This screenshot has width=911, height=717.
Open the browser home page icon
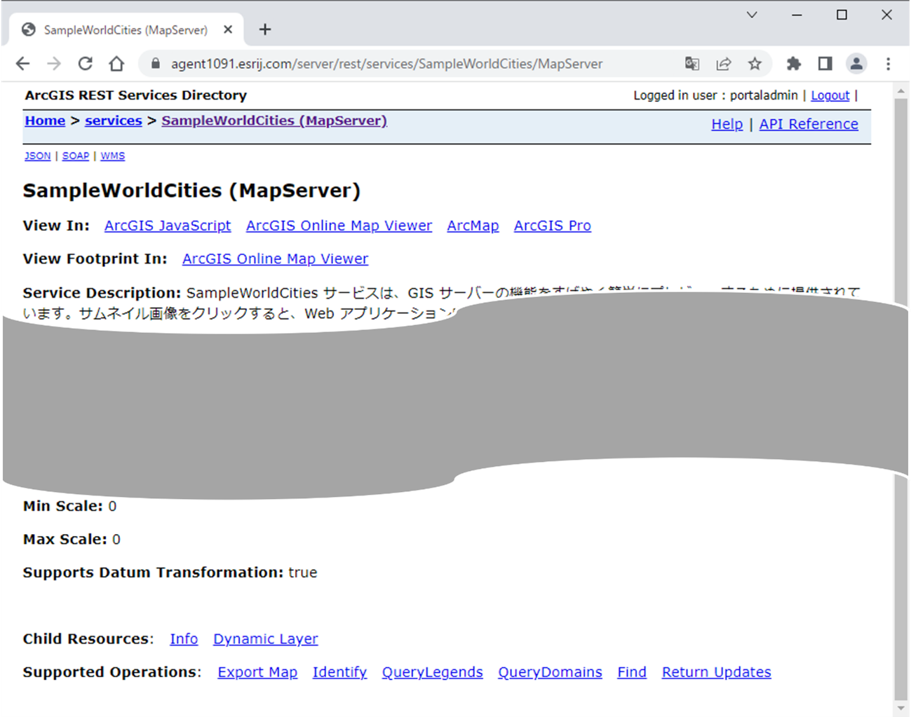pyautogui.click(x=116, y=64)
